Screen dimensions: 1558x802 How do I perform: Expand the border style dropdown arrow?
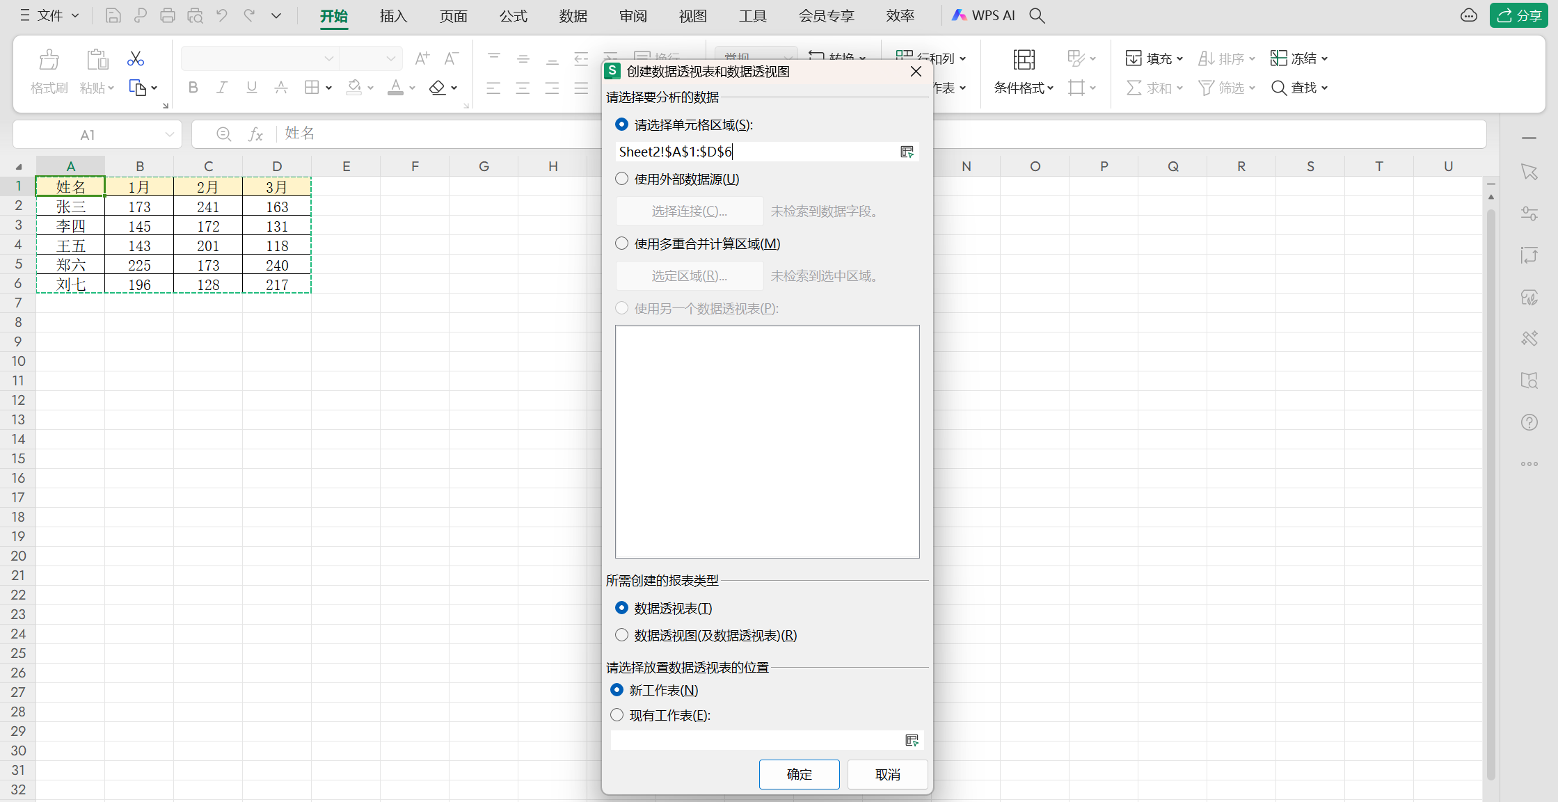click(328, 87)
